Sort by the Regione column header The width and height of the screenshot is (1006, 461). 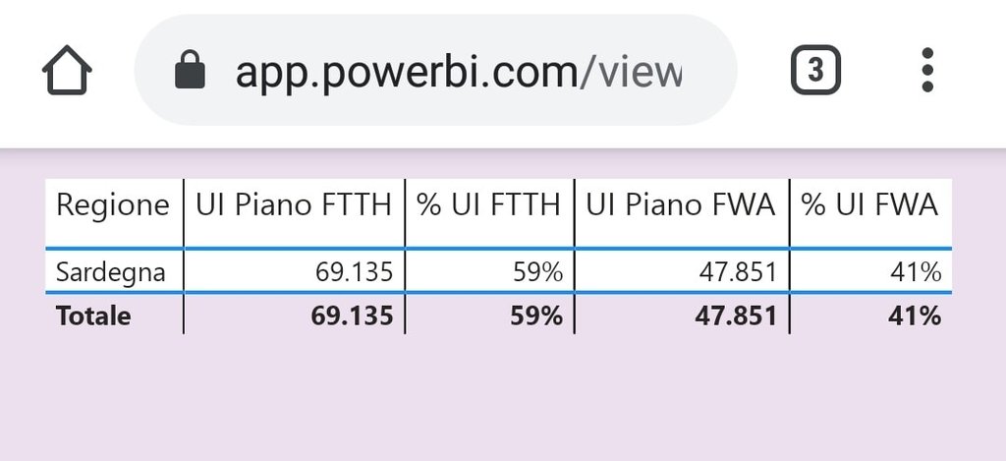[113, 205]
